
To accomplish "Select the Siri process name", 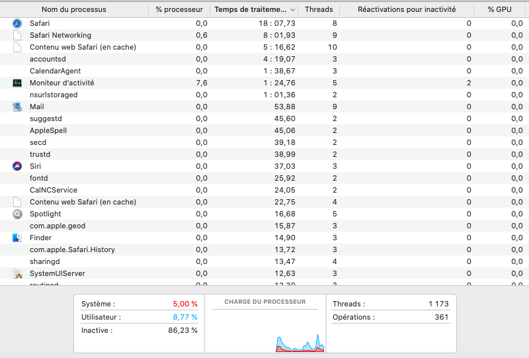I will click(x=36, y=166).
